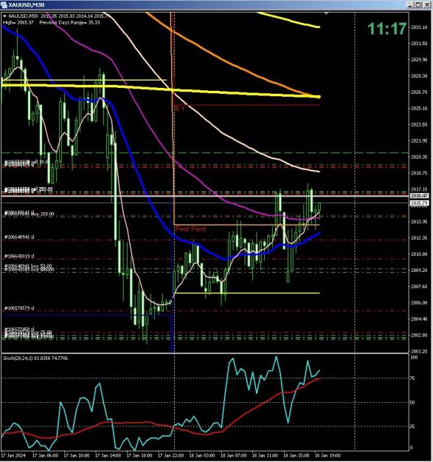Click the '17 Jan 2024' time axis label
The width and height of the screenshot is (433, 462).
14,455
